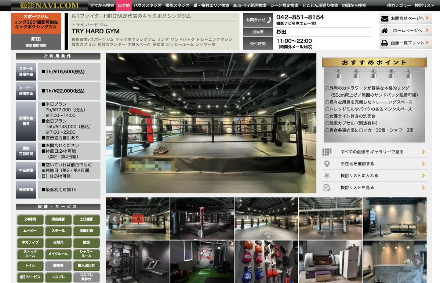The height and width of the screenshot is (283, 440).
Task: Click the magnifier document icon for list view
Action: (x=327, y=188)
